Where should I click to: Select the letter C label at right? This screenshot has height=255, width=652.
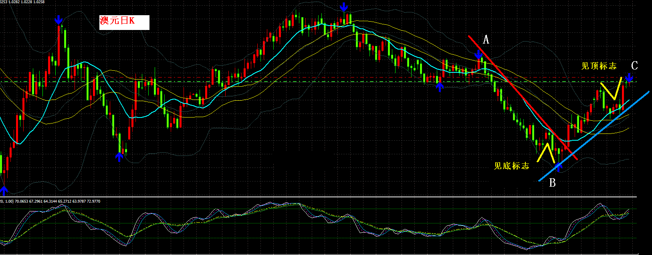coord(634,66)
